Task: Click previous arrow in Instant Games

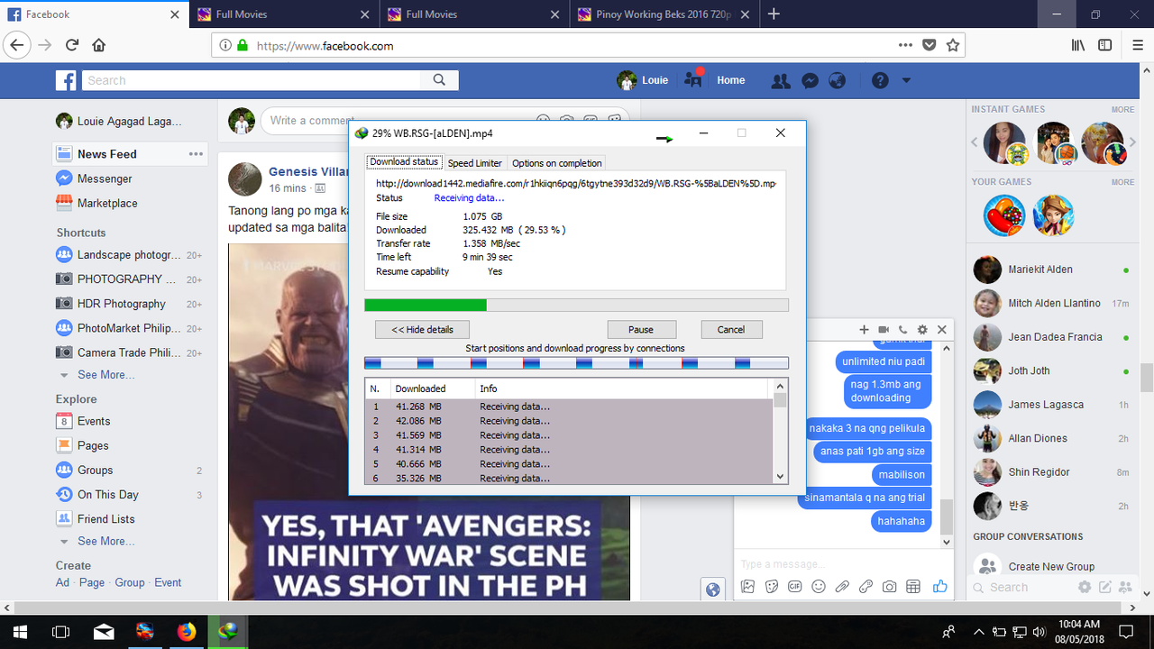Action: click(975, 142)
